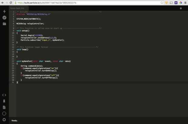Click the small round icon at editor top-right
188x124 pixels.
tap(181, 8)
